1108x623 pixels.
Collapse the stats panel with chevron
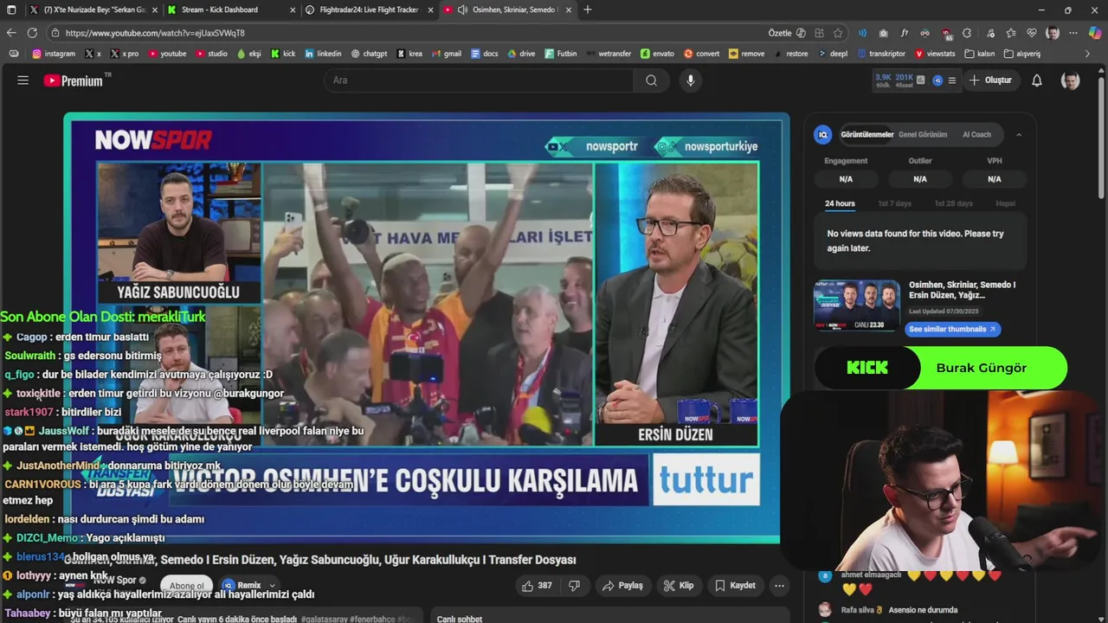tap(1019, 135)
